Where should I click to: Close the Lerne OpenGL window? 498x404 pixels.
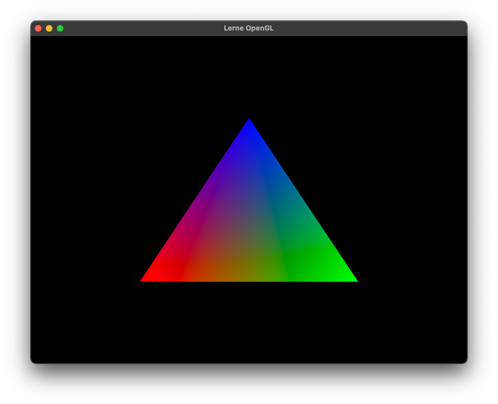click(x=38, y=29)
